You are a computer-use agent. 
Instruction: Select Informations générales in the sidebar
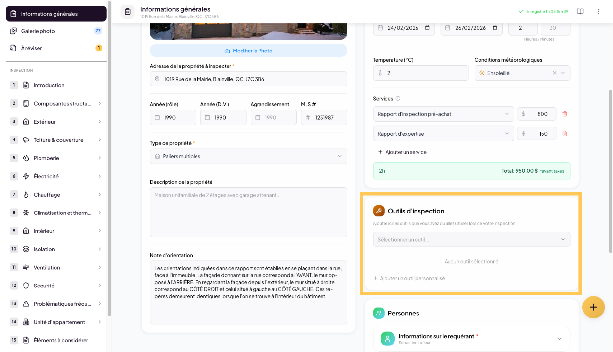pos(49,14)
